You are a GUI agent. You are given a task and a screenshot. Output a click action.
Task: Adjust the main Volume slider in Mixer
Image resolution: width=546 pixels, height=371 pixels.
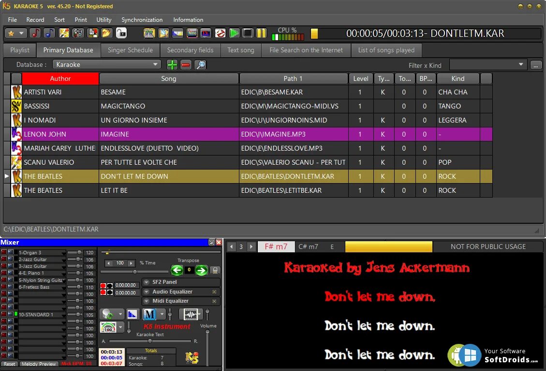click(207, 347)
